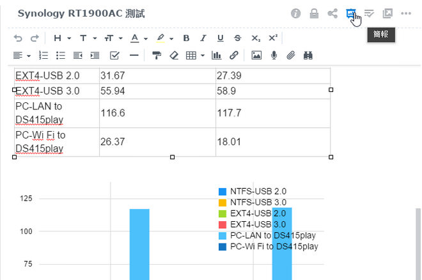
Task: Click the cell with value 26.37
Action: pyautogui.click(x=157, y=142)
